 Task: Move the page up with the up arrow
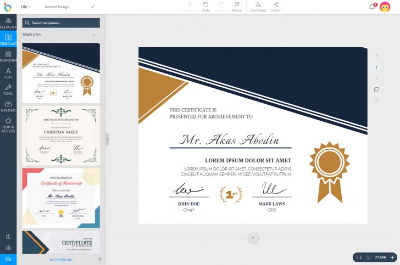376,57
